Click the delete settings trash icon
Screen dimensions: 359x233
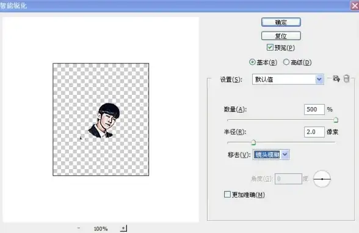click(347, 78)
